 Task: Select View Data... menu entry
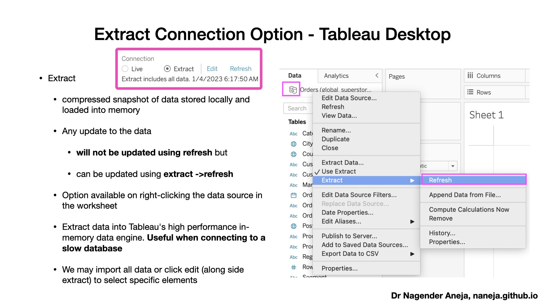click(339, 116)
